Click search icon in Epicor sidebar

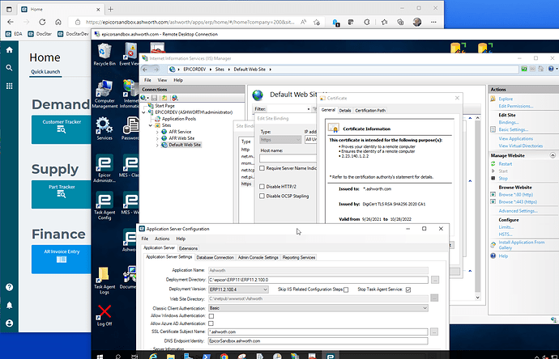coord(9,68)
